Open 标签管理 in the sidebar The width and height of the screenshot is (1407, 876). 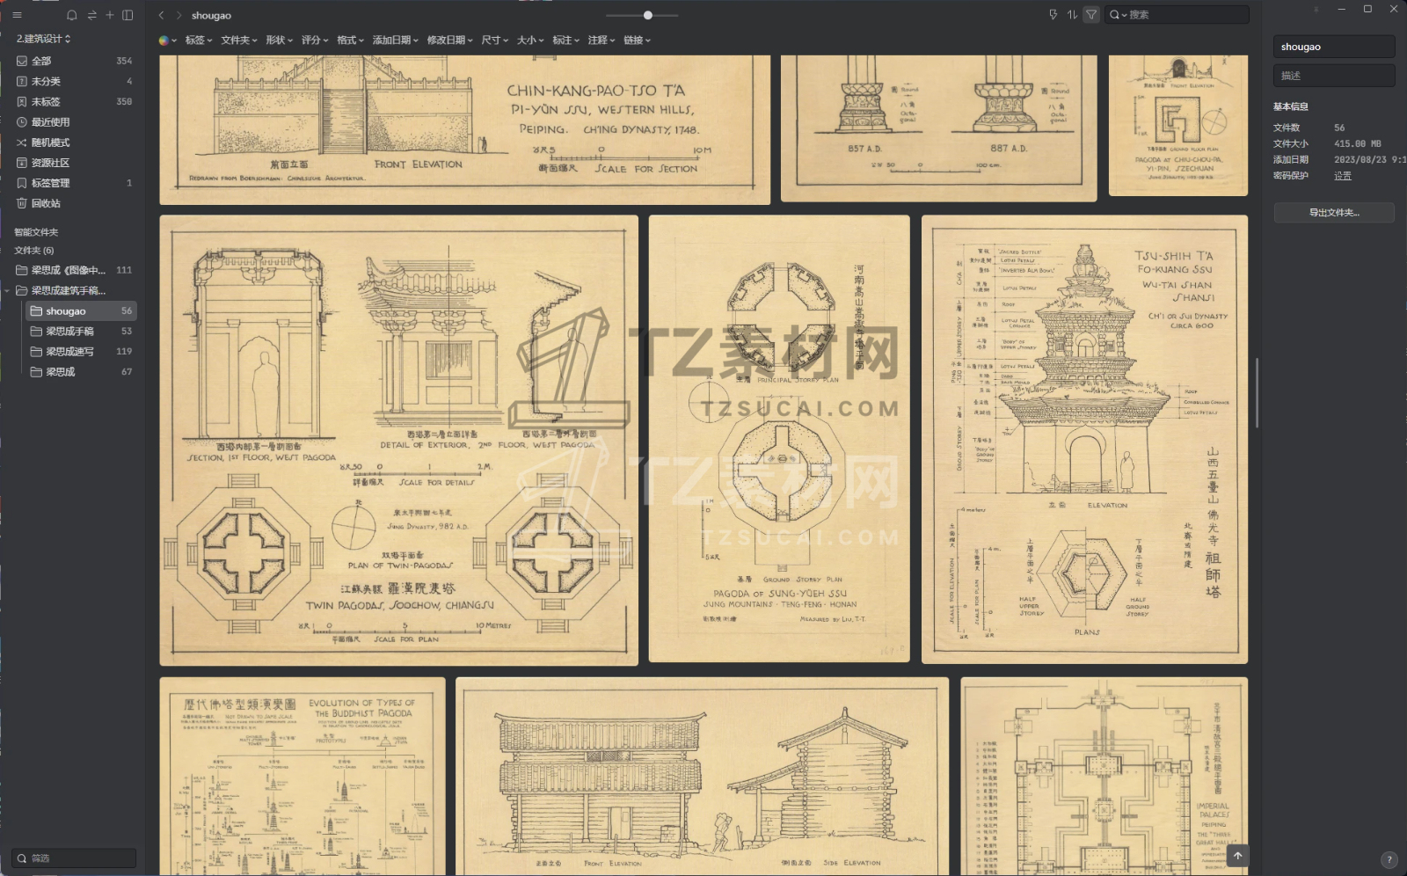[x=50, y=183]
